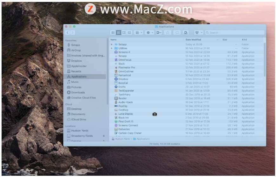The image size is (276, 177).
Task: Click the file list vertical scrollbar
Action: 265,60
